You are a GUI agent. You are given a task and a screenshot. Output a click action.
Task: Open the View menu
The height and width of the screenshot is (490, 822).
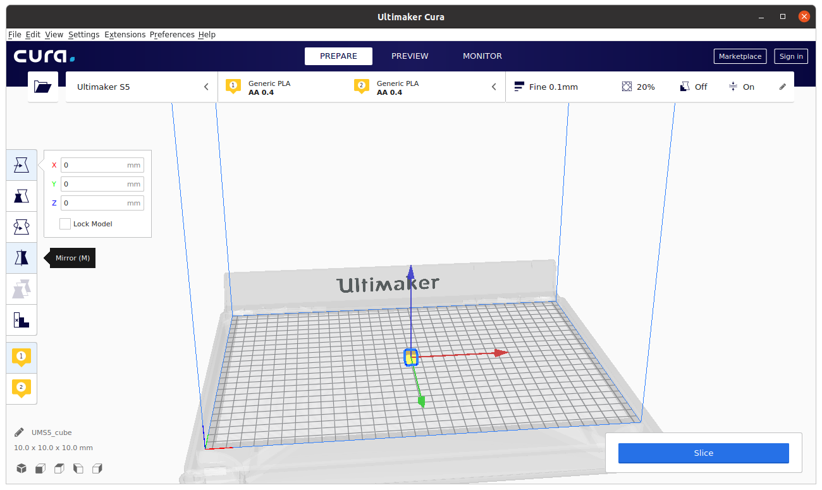[x=54, y=35]
